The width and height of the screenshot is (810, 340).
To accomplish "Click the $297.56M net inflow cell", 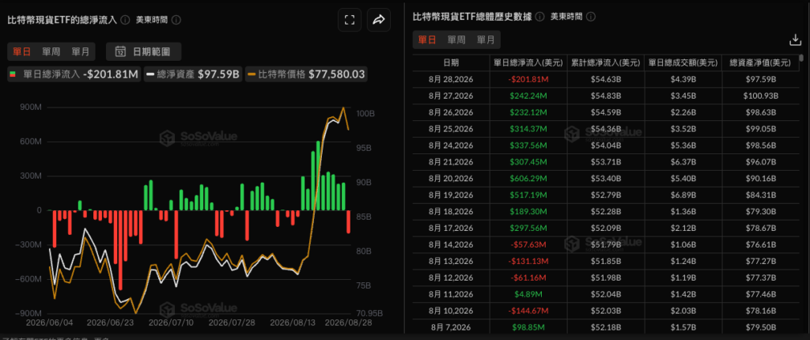I will tap(528, 228).
